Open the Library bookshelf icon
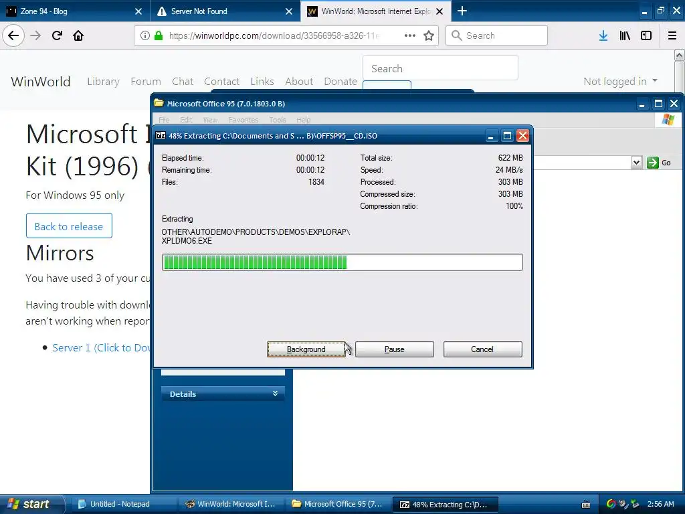Screen dimensions: 685x514 625,35
